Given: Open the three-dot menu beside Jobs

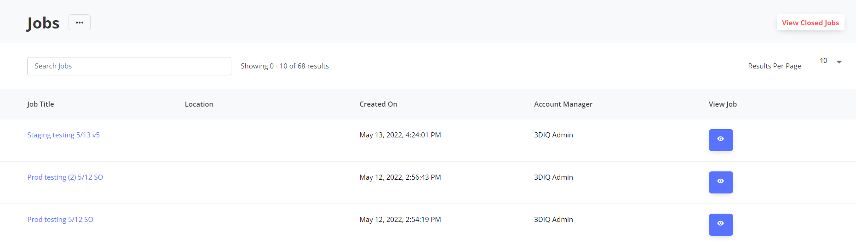Looking at the screenshot, I should 80,23.
